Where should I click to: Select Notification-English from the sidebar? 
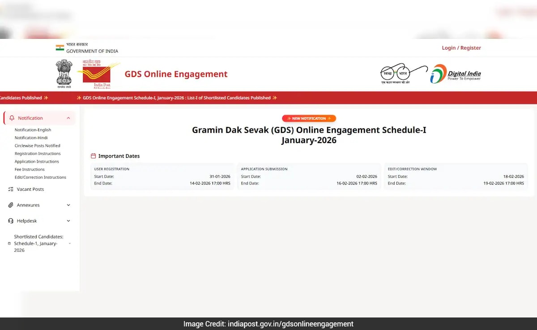[x=32, y=130]
